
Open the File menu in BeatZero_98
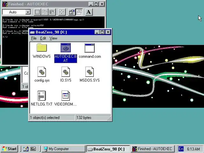coord(34,38)
